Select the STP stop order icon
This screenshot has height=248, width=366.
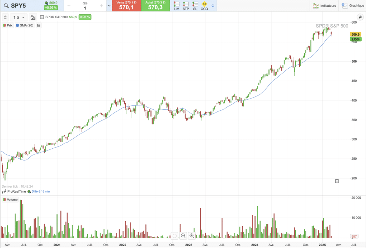tap(186, 6)
